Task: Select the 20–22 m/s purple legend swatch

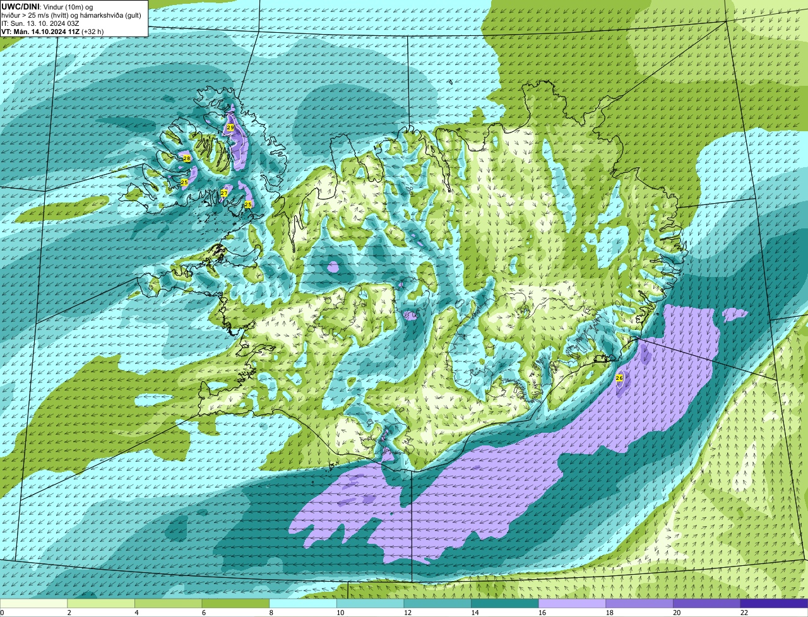Action: pos(707,603)
